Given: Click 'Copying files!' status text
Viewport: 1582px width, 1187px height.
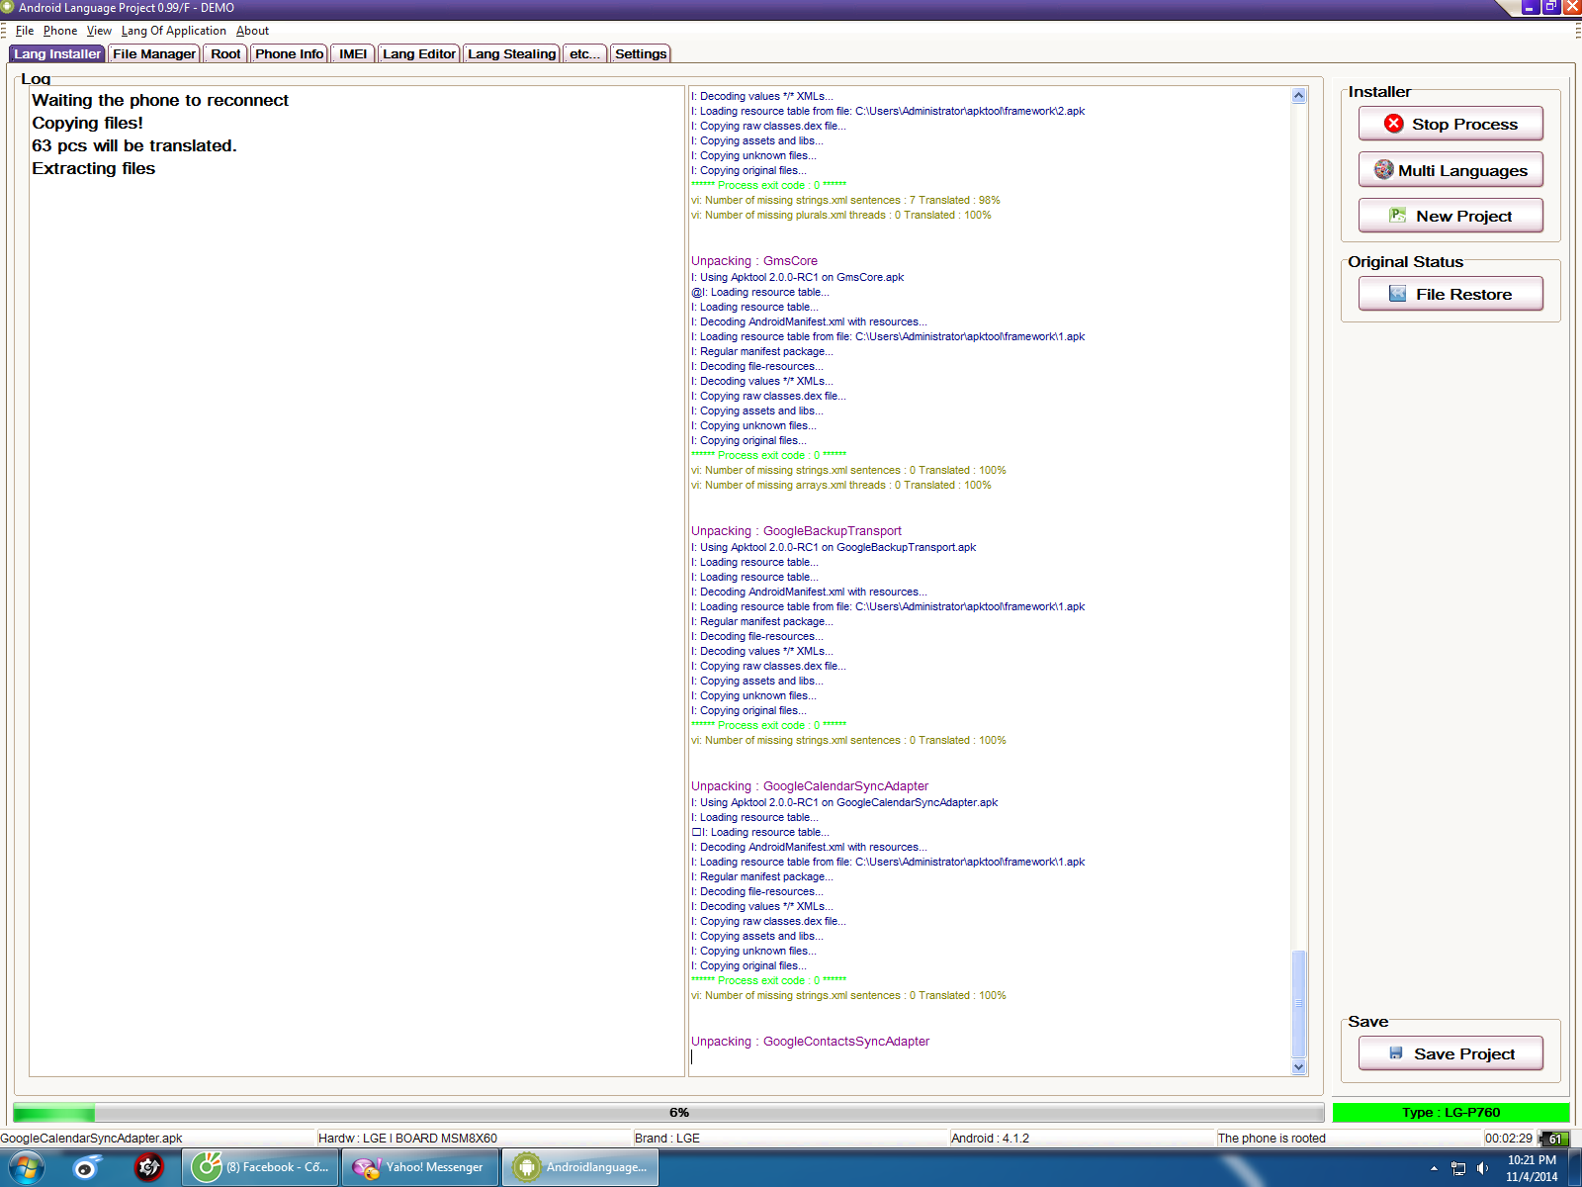Looking at the screenshot, I should coord(87,123).
